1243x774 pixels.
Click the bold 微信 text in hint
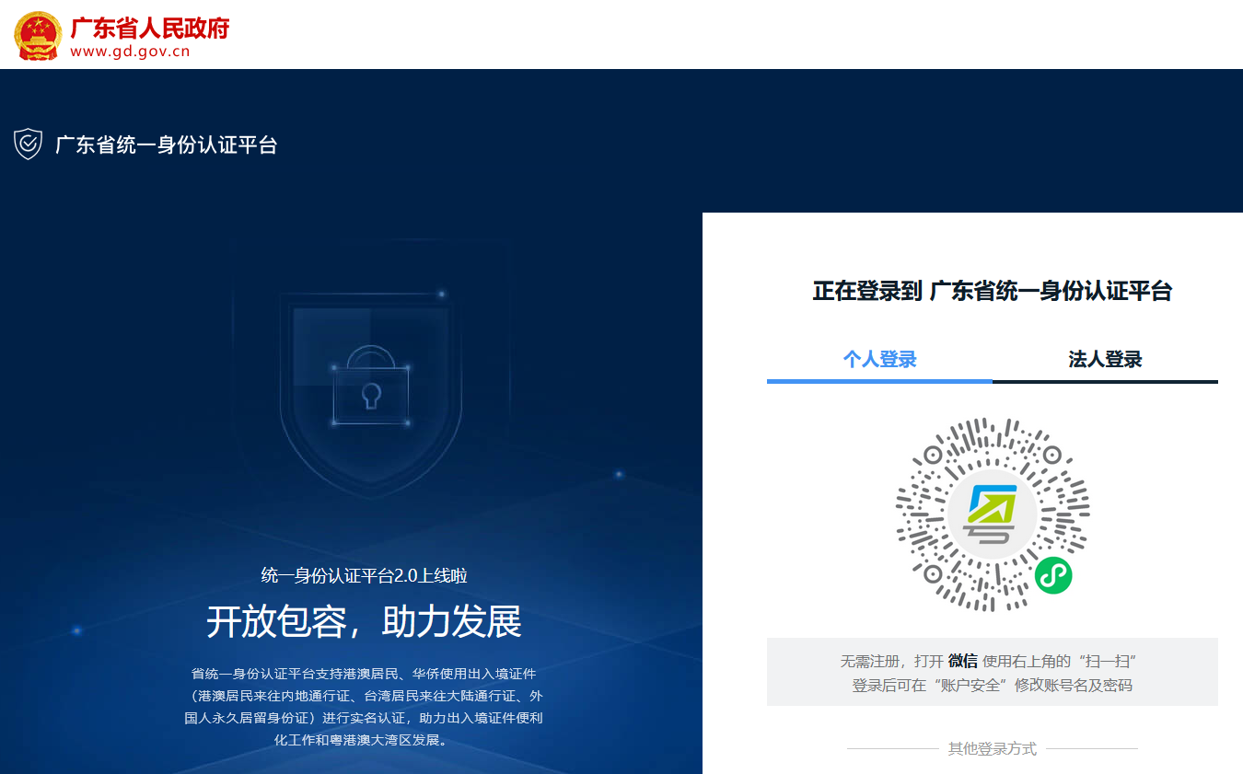pos(962,661)
